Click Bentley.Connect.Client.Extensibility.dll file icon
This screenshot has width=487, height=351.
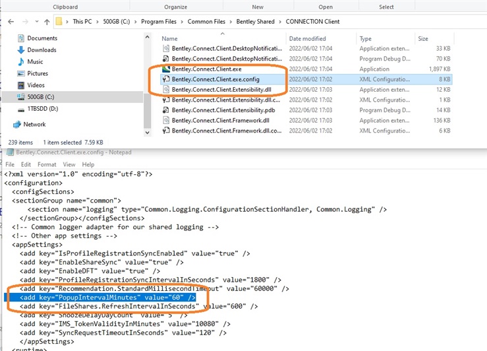(166, 90)
